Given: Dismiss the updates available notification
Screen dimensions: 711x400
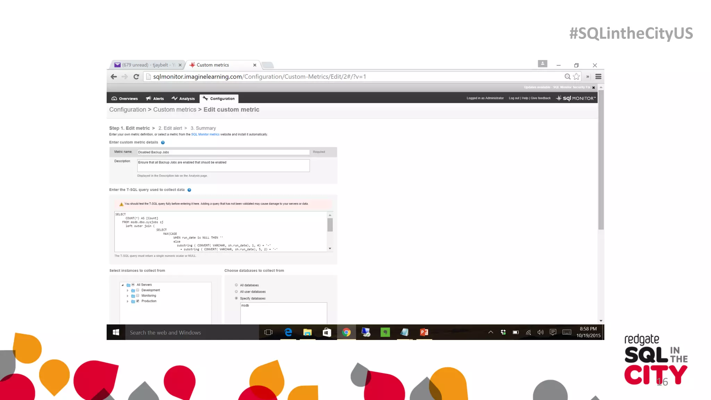Looking at the screenshot, I should coord(594,87).
